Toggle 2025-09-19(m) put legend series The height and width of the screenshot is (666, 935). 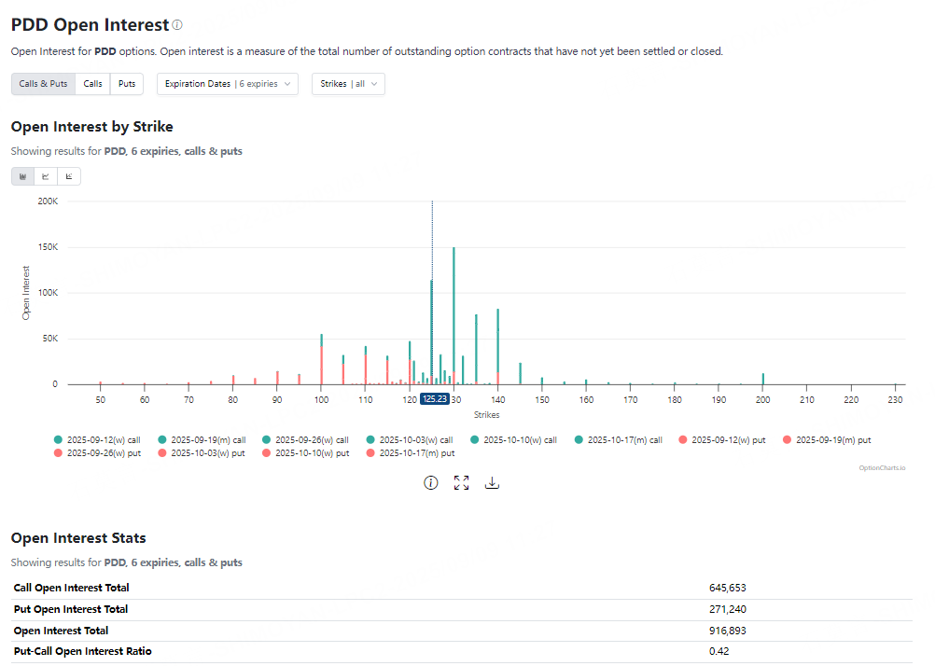[x=827, y=440]
